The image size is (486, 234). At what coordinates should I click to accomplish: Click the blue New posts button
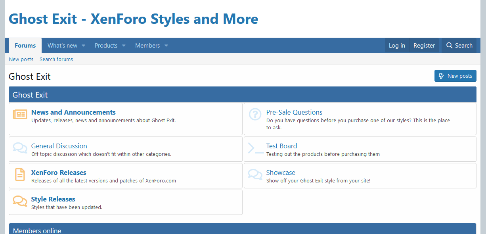455,76
